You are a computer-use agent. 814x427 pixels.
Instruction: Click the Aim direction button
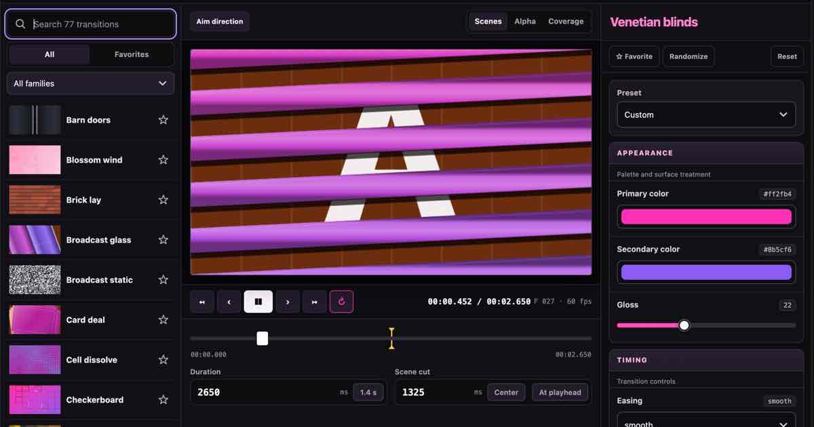tap(220, 22)
